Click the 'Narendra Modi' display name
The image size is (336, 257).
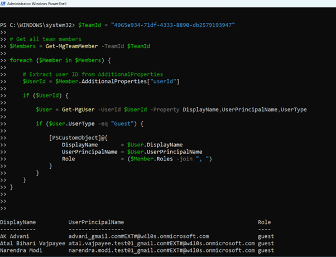point(21,250)
